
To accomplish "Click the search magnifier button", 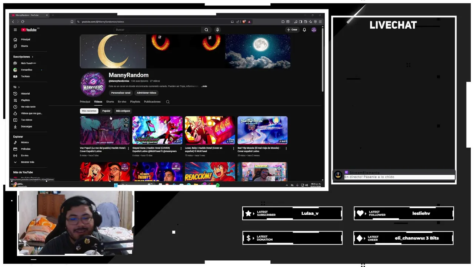I will pos(206,30).
